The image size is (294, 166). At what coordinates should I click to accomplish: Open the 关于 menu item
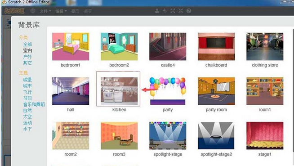click(x=88, y=11)
